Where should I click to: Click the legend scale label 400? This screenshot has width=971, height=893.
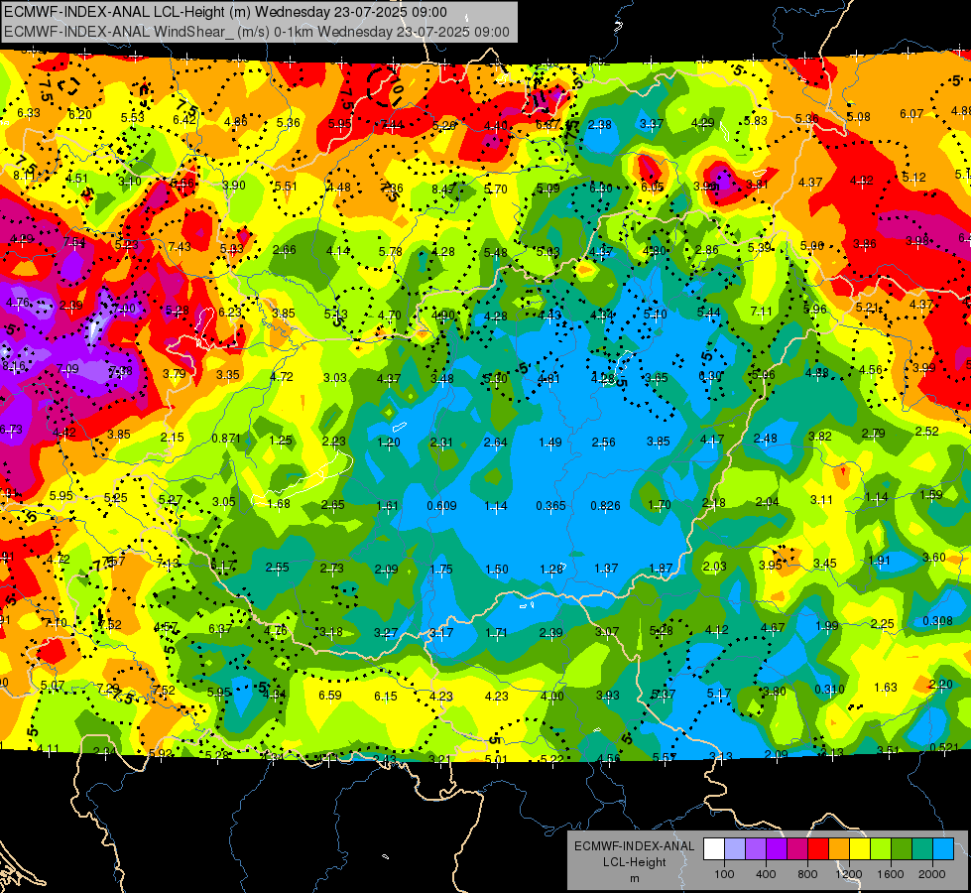pyautogui.click(x=766, y=874)
